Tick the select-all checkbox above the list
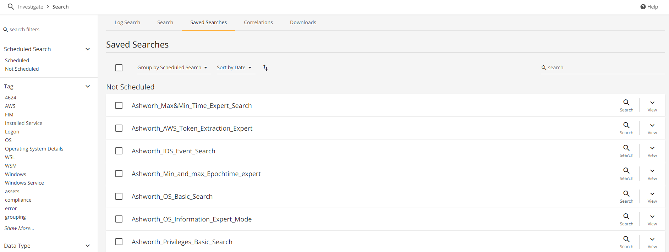 (x=119, y=68)
